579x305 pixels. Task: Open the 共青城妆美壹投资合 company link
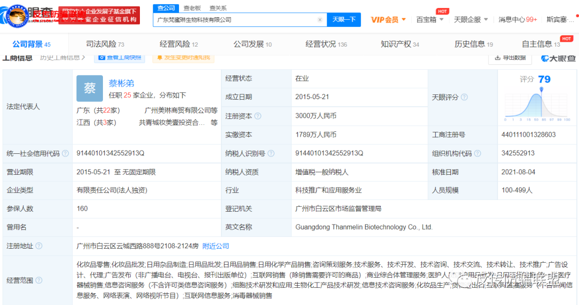click(172, 123)
